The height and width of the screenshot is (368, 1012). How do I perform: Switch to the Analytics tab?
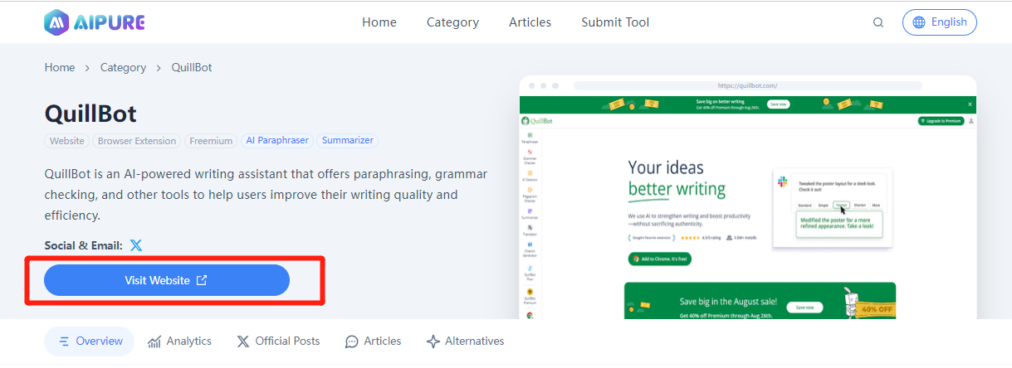179,341
